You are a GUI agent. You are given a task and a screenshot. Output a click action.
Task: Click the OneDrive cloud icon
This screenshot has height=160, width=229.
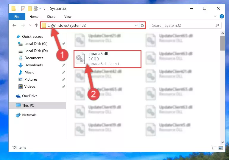18,96
